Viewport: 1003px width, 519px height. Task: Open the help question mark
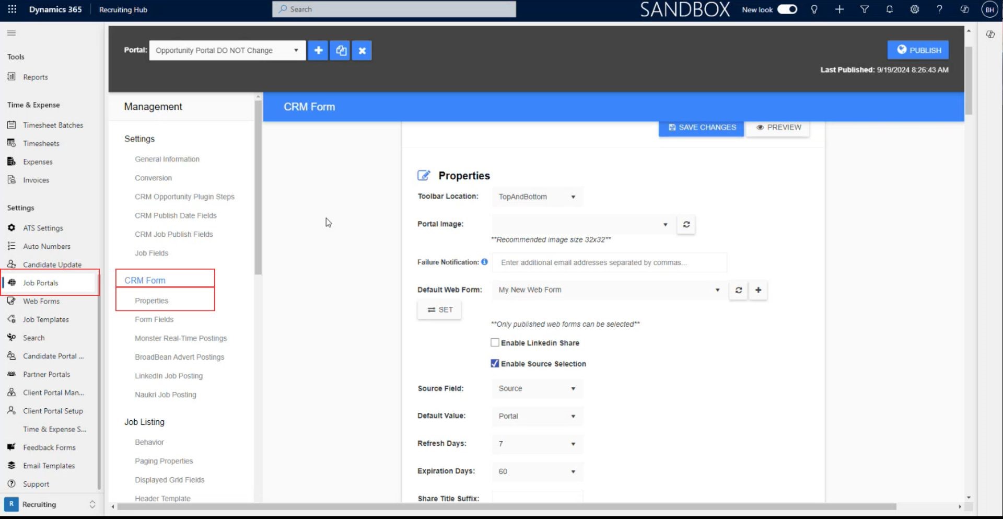(939, 9)
